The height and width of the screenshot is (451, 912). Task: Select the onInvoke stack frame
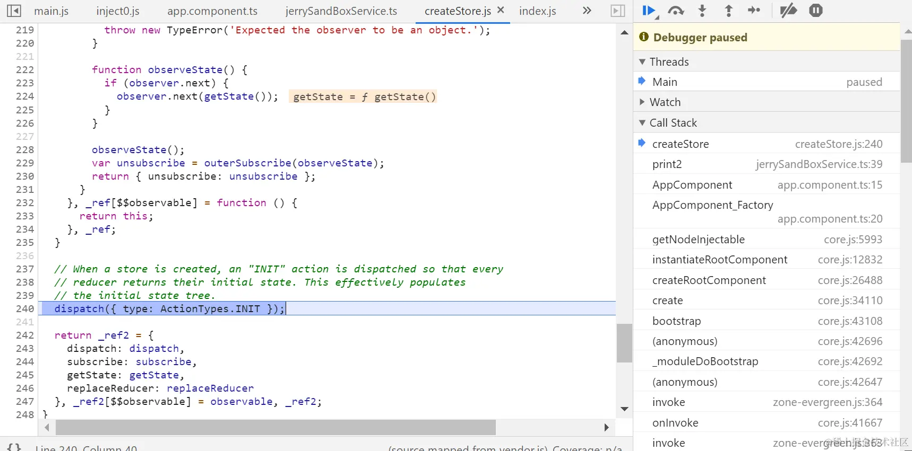767,423
